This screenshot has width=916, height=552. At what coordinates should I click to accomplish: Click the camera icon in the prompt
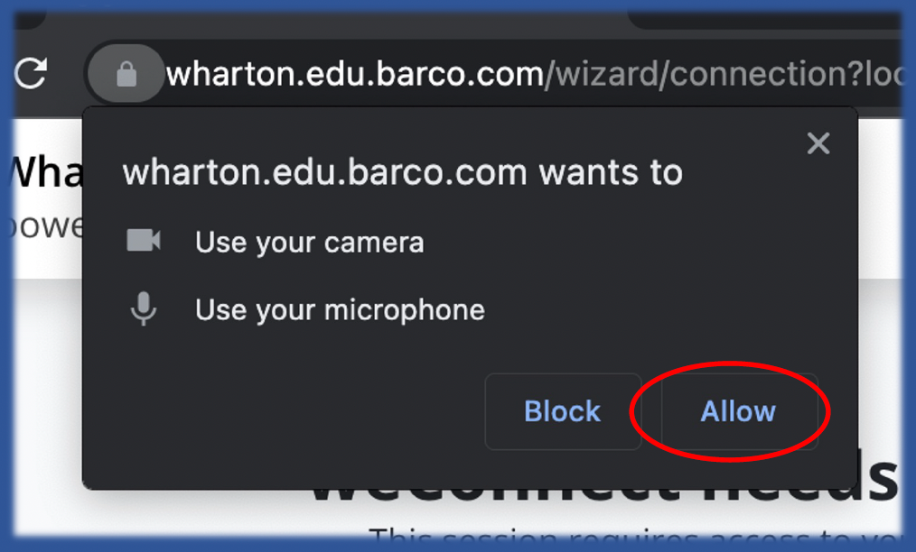pos(144,241)
